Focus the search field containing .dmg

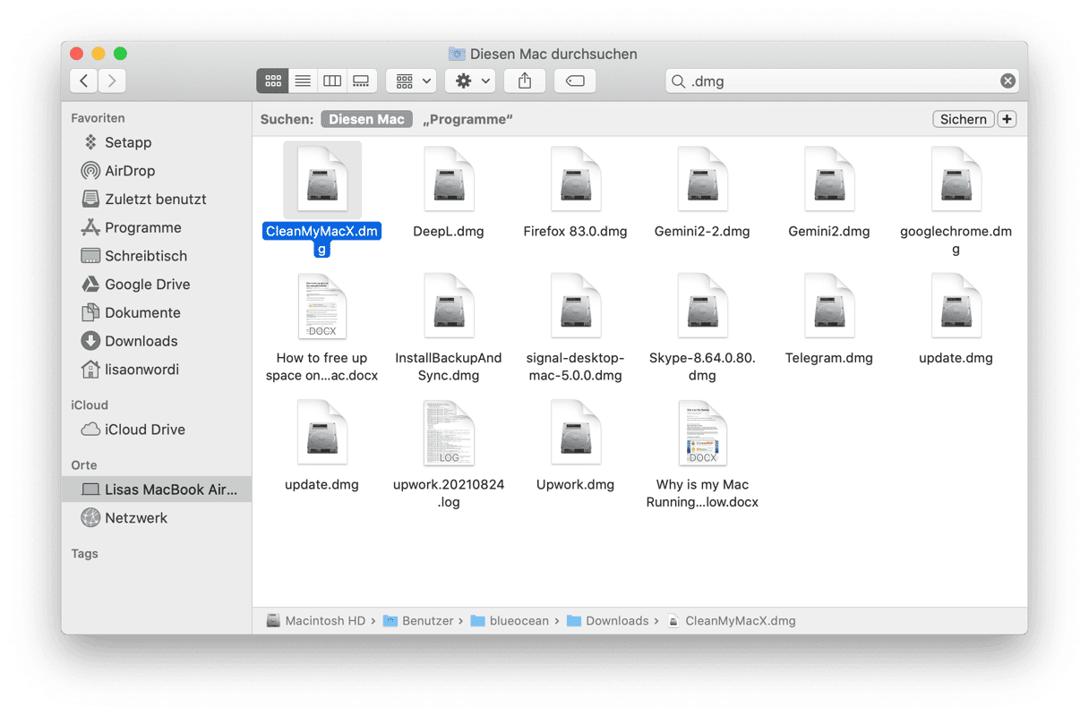tap(842, 81)
